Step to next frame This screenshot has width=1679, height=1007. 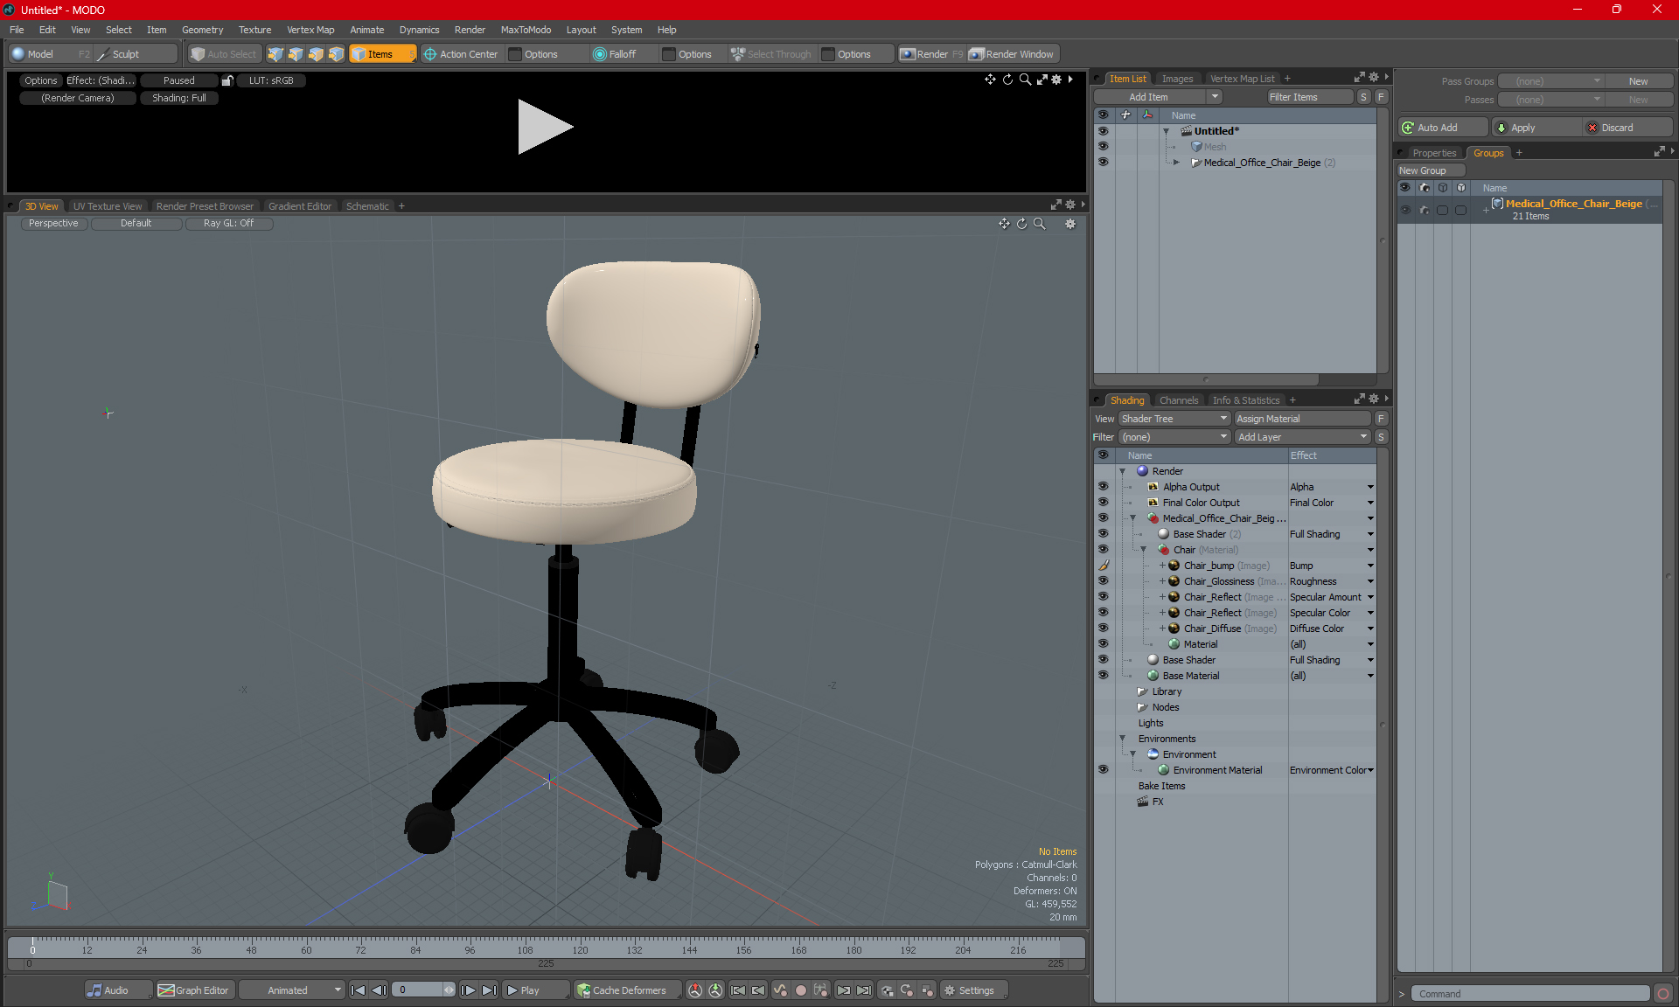coord(469,990)
